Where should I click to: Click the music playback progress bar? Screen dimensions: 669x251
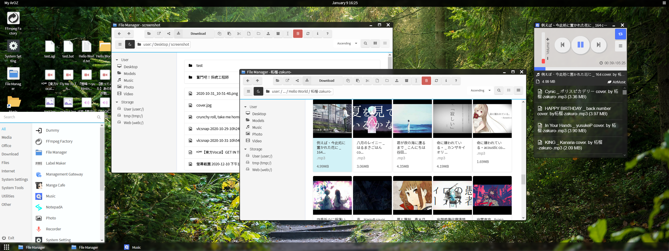pyautogui.click(x=580, y=69)
